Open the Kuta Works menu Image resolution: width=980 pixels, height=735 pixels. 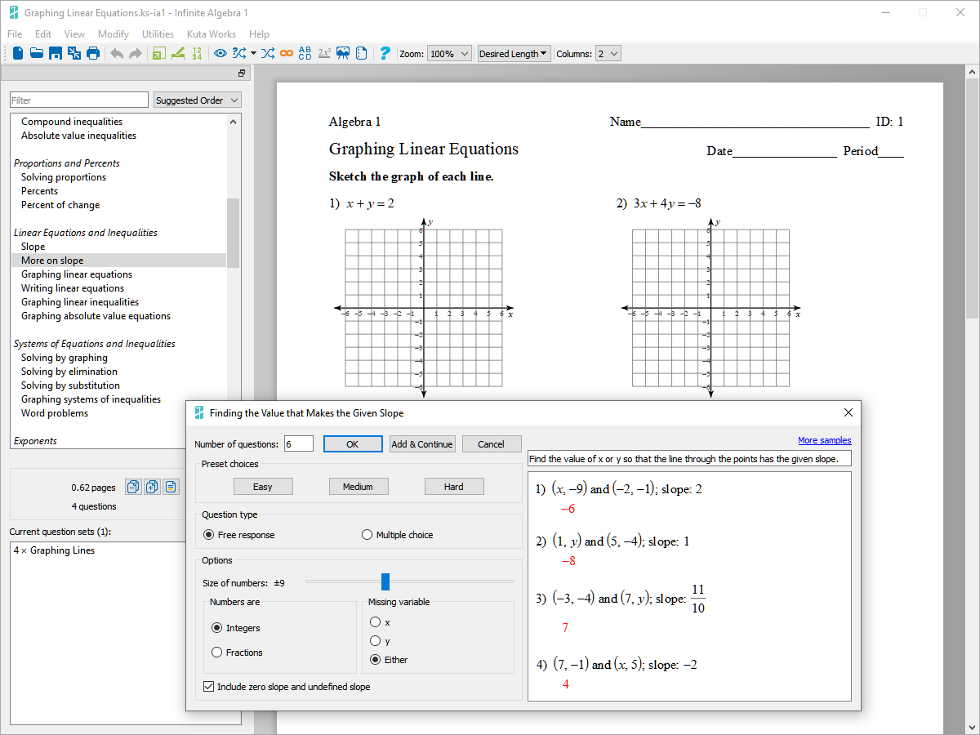(212, 34)
